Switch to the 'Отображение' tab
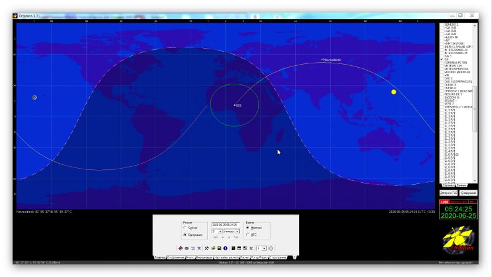492x277 pixels. (176, 257)
